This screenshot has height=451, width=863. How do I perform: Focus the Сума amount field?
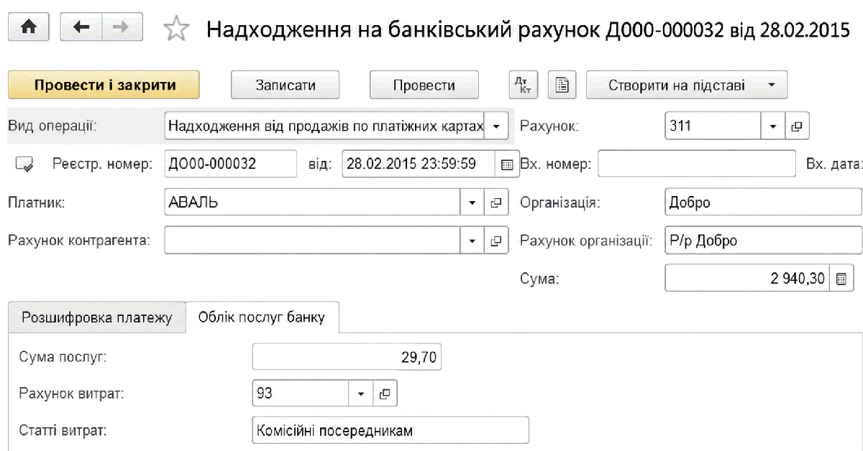click(x=748, y=278)
